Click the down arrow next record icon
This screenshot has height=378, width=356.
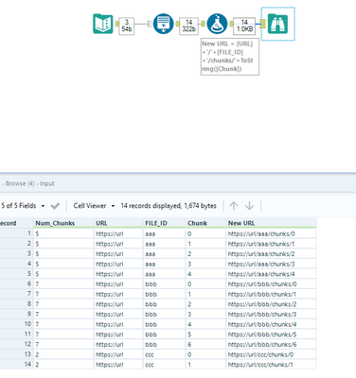tap(249, 206)
